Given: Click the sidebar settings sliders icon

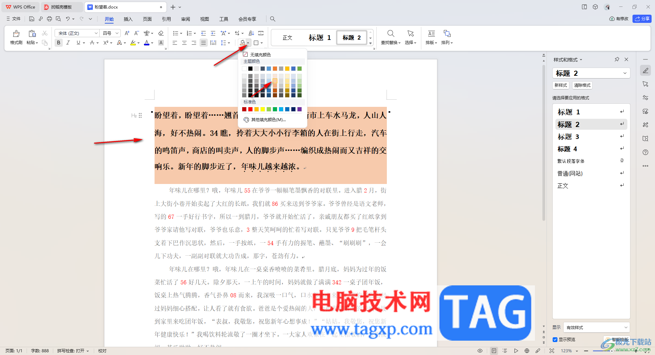Looking at the screenshot, I should 645,98.
